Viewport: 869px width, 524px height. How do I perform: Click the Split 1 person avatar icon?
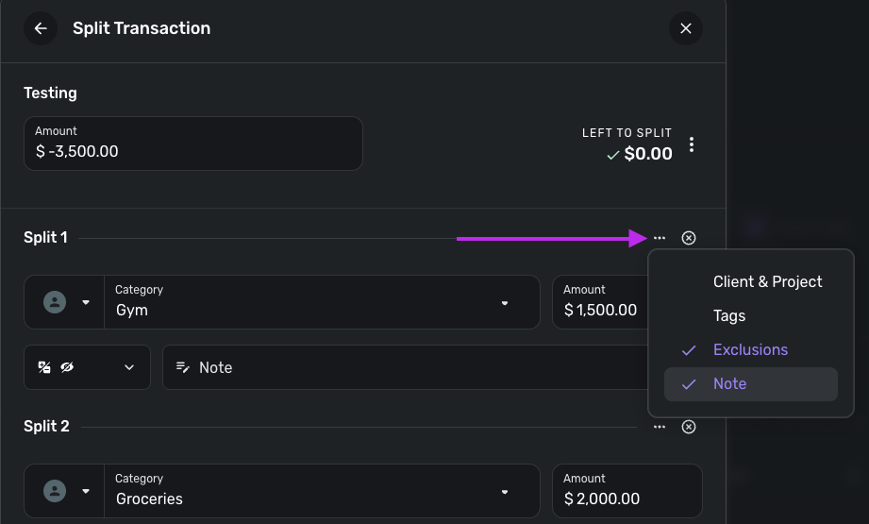tap(56, 302)
